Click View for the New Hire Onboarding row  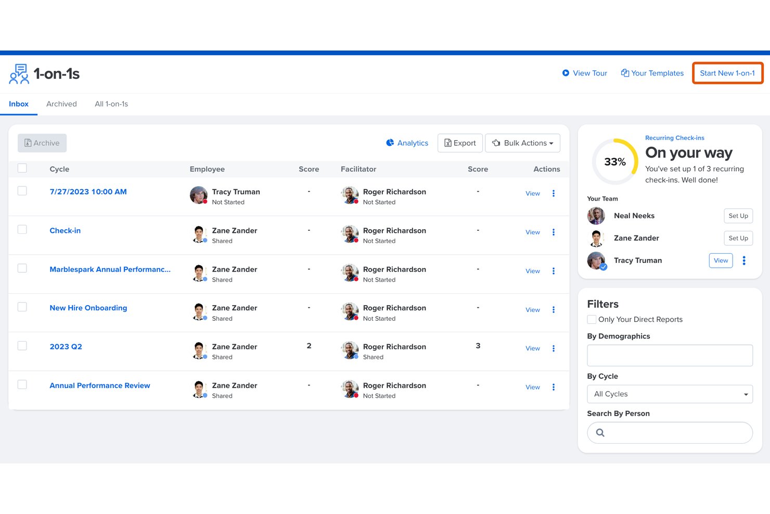point(533,309)
